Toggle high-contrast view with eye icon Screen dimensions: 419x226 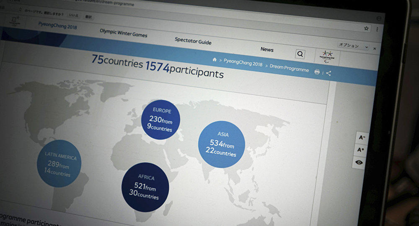click(359, 162)
